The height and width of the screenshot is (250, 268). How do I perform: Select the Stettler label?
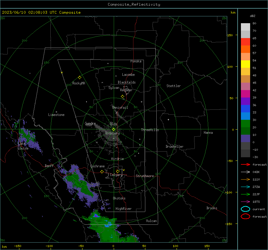pyautogui.click(x=174, y=86)
